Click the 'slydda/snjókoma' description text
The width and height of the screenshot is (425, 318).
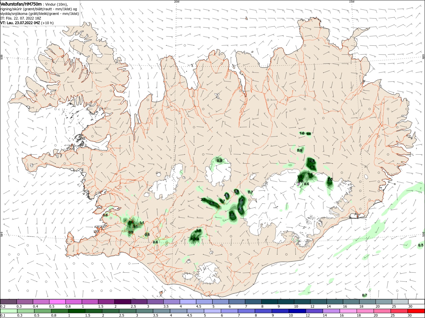(14, 14)
